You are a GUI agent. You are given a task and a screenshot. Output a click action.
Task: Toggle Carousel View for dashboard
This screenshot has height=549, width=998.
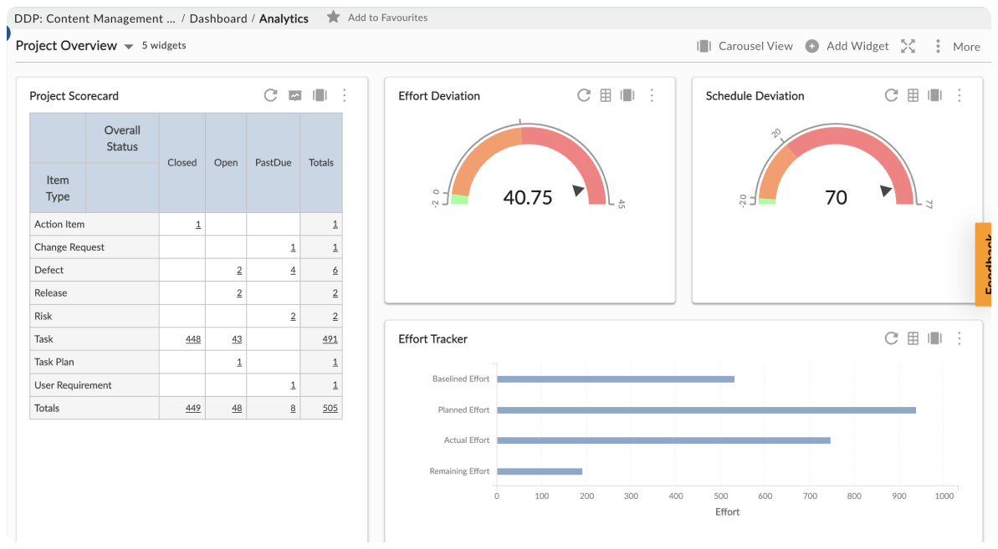(x=745, y=46)
